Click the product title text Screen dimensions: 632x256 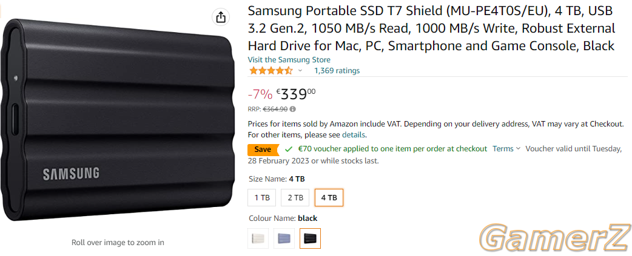pos(431,28)
